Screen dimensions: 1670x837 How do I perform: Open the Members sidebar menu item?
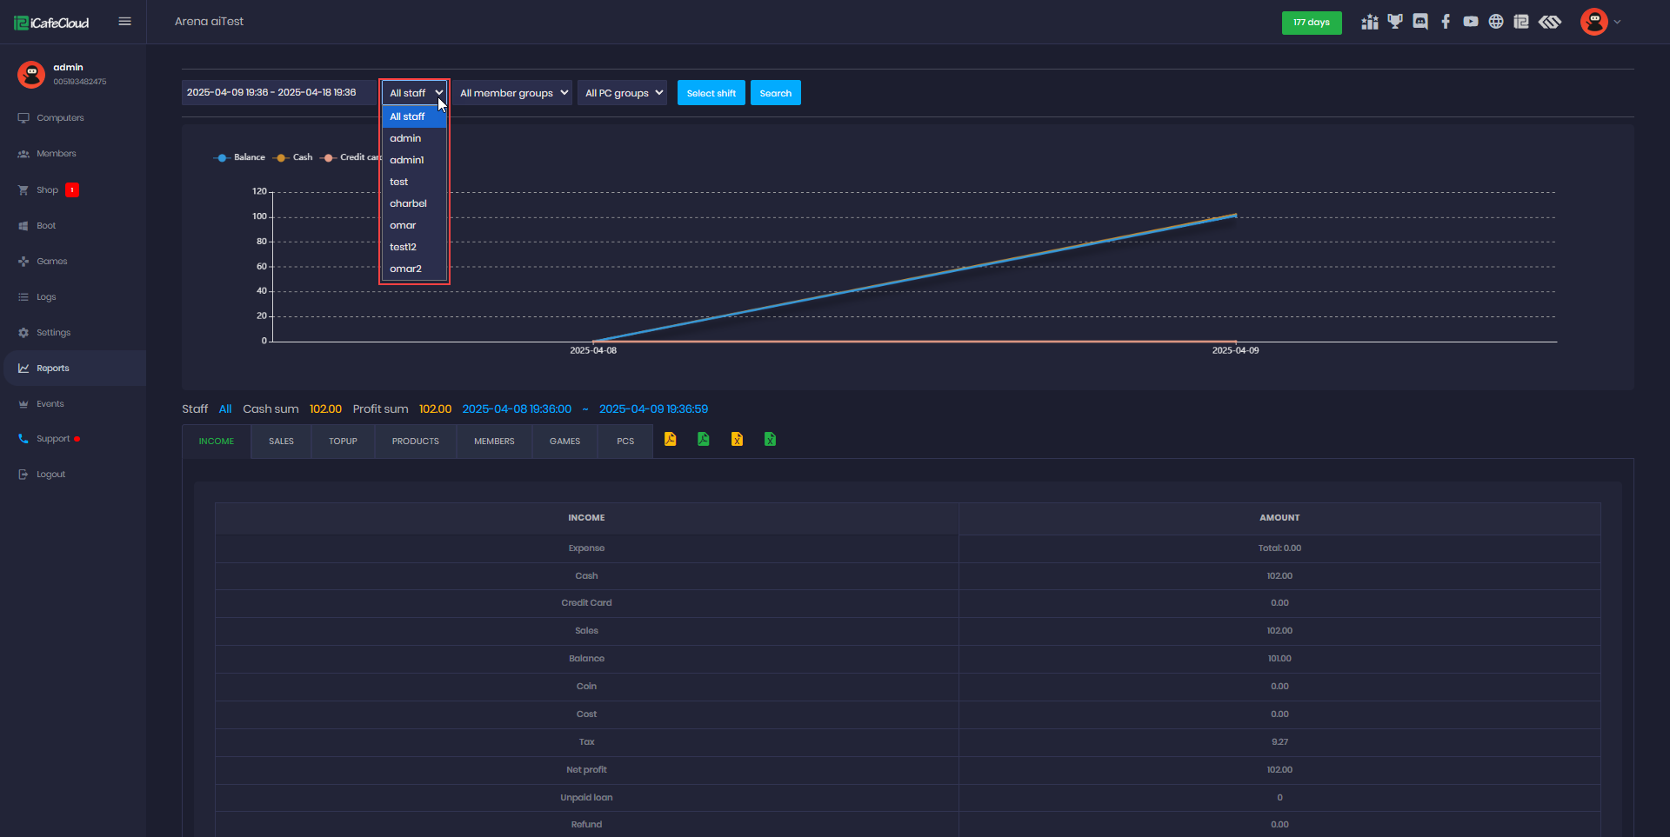pos(56,154)
